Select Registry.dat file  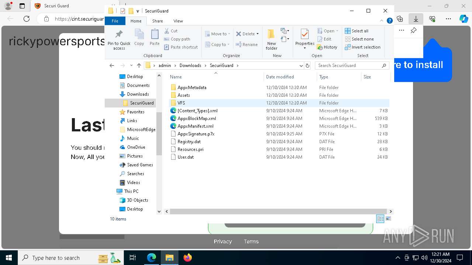279,142
